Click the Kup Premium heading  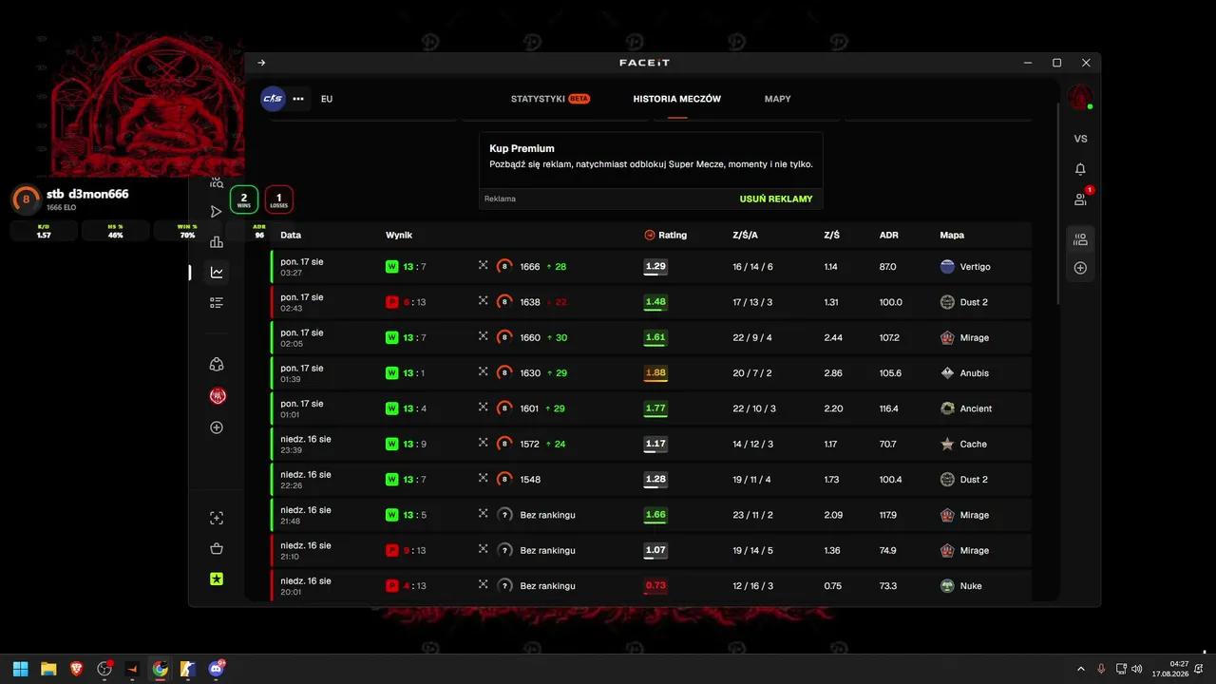click(x=522, y=148)
